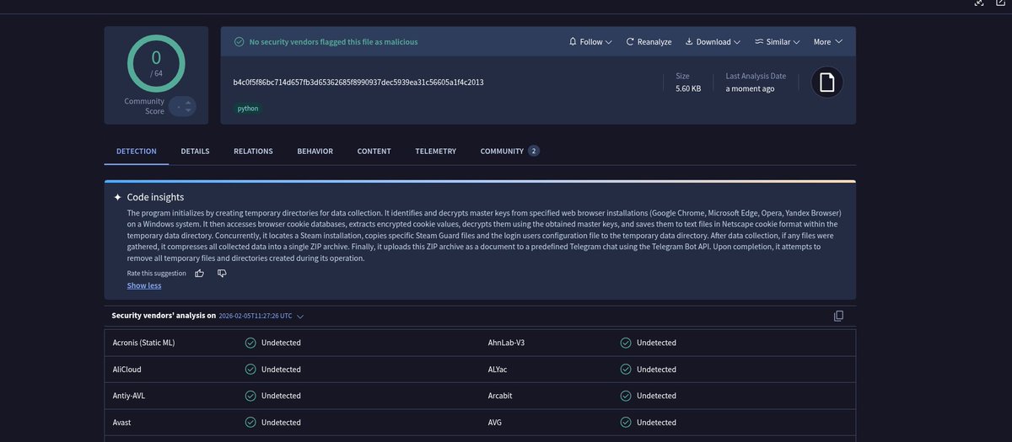Click the ALYac vendor name

click(499, 370)
